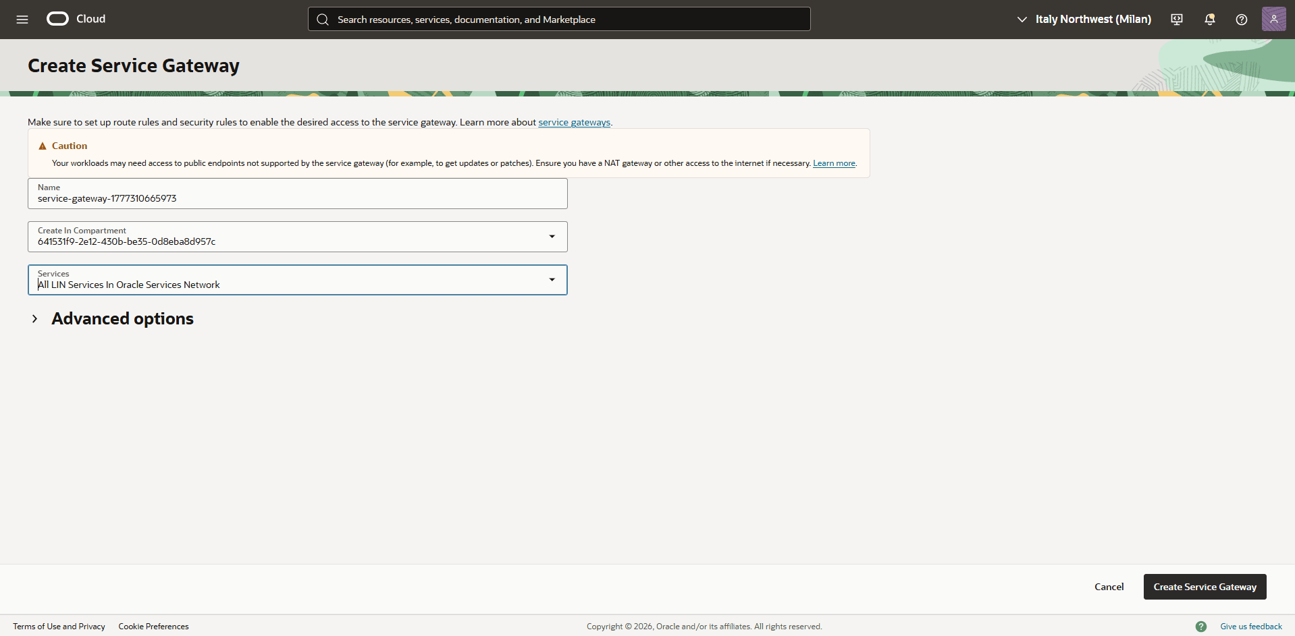This screenshot has height=636, width=1295.
Task: Open the service gateways documentation link
Action: (574, 123)
